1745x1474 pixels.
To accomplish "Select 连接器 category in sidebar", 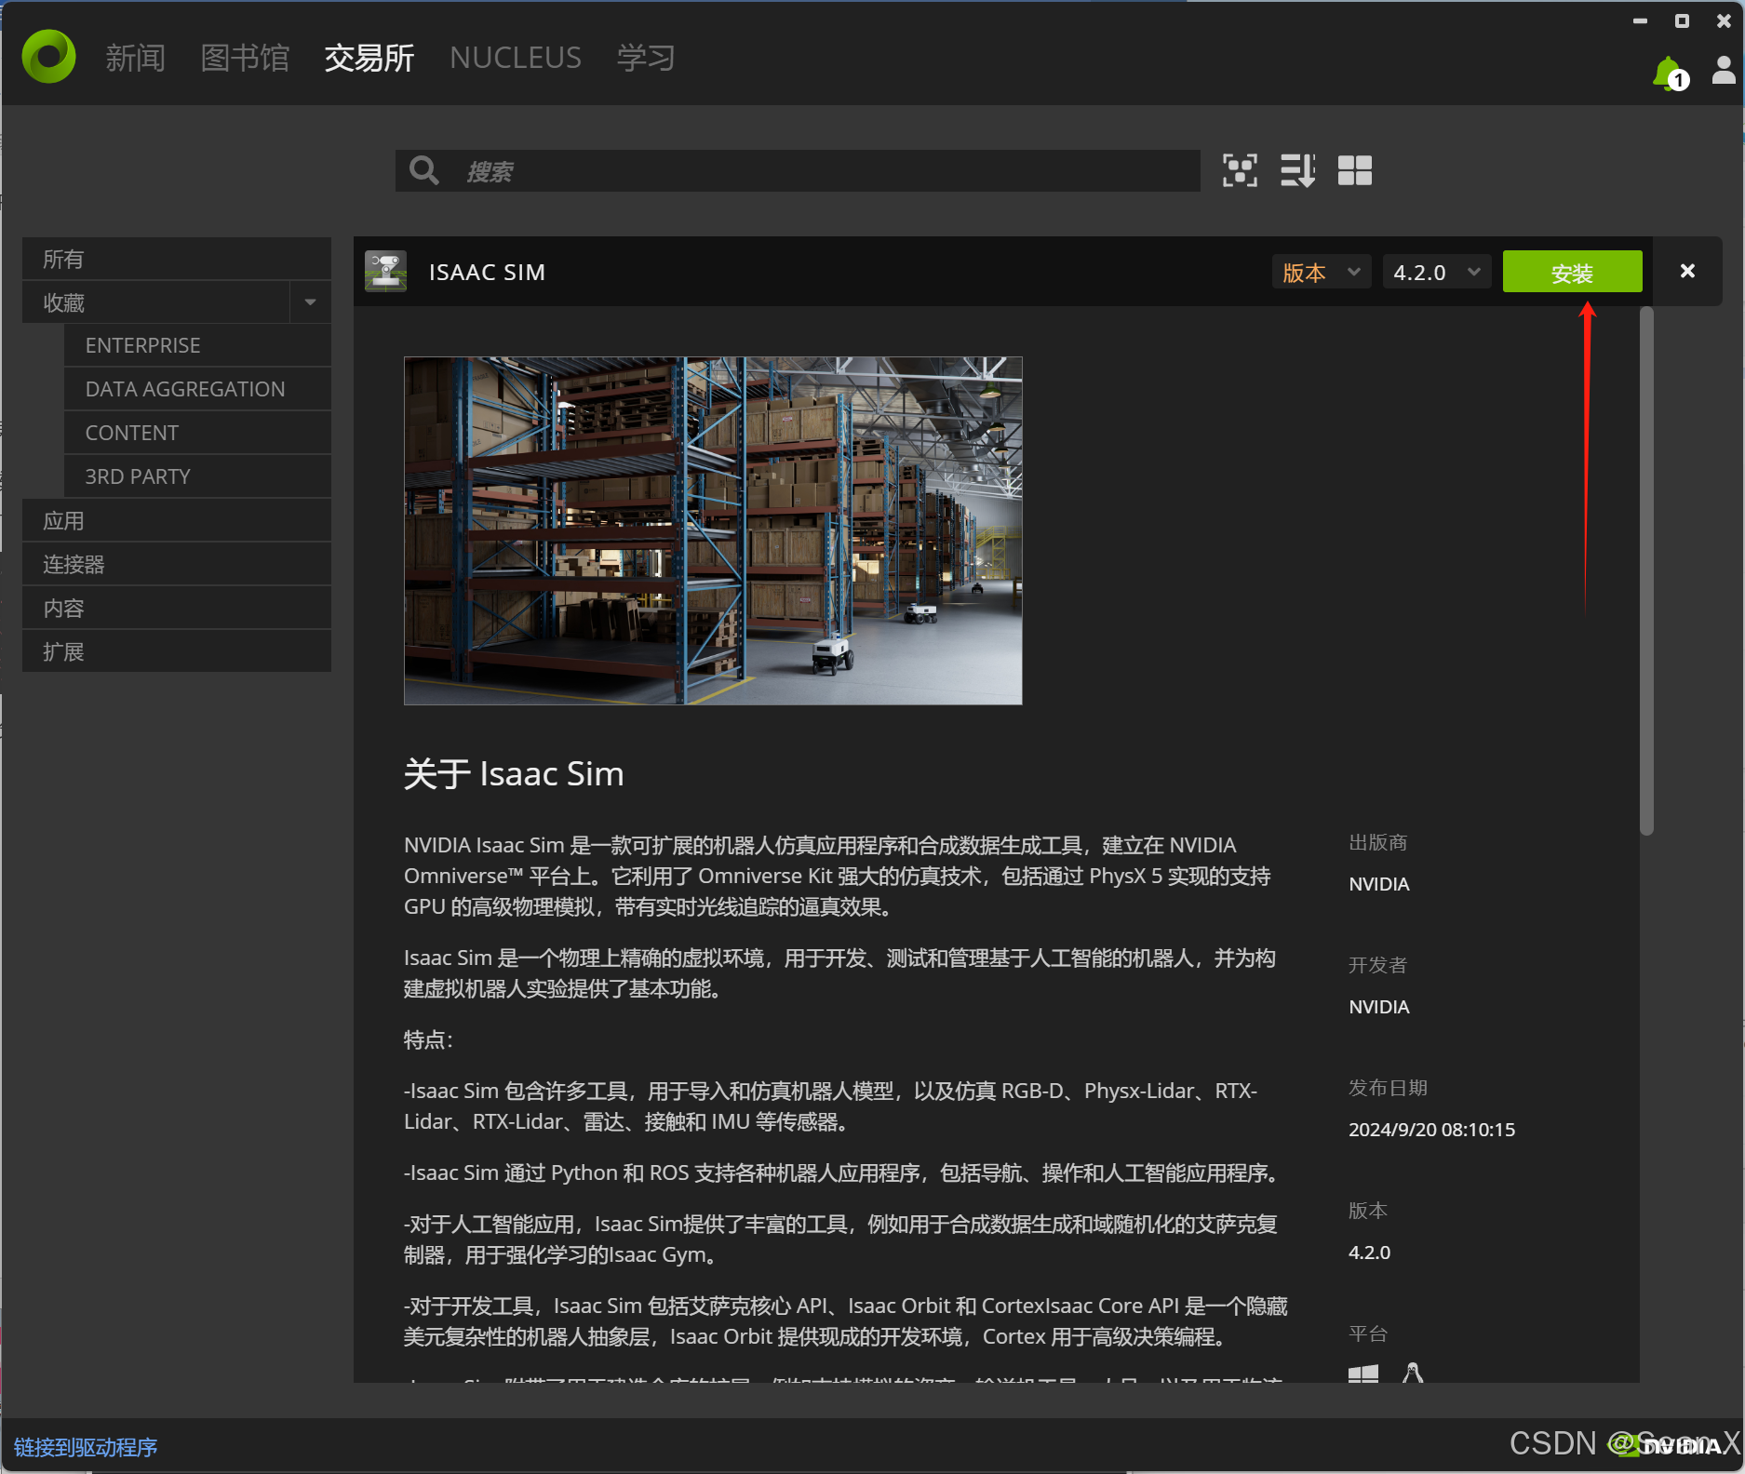I will pos(177,565).
